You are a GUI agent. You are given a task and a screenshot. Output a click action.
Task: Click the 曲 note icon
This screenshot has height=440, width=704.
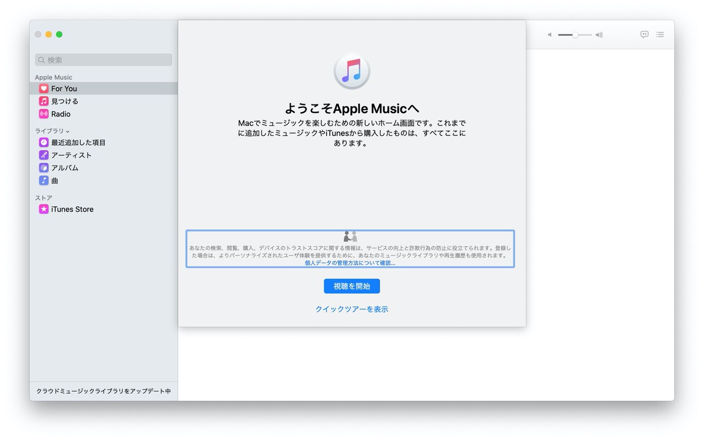pyautogui.click(x=43, y=180)
